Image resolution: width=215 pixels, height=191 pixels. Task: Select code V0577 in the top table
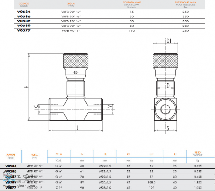(24, 30)
